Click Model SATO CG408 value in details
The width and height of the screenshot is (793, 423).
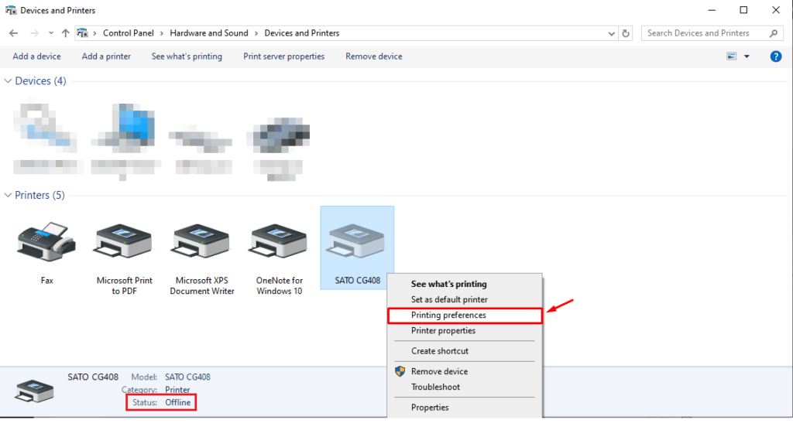187,377
